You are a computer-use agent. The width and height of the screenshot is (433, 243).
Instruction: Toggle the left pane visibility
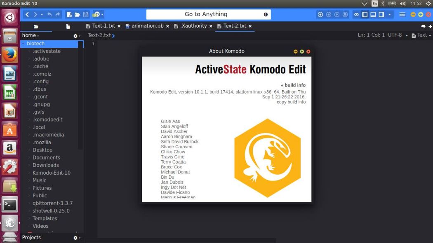click(365, 14)
